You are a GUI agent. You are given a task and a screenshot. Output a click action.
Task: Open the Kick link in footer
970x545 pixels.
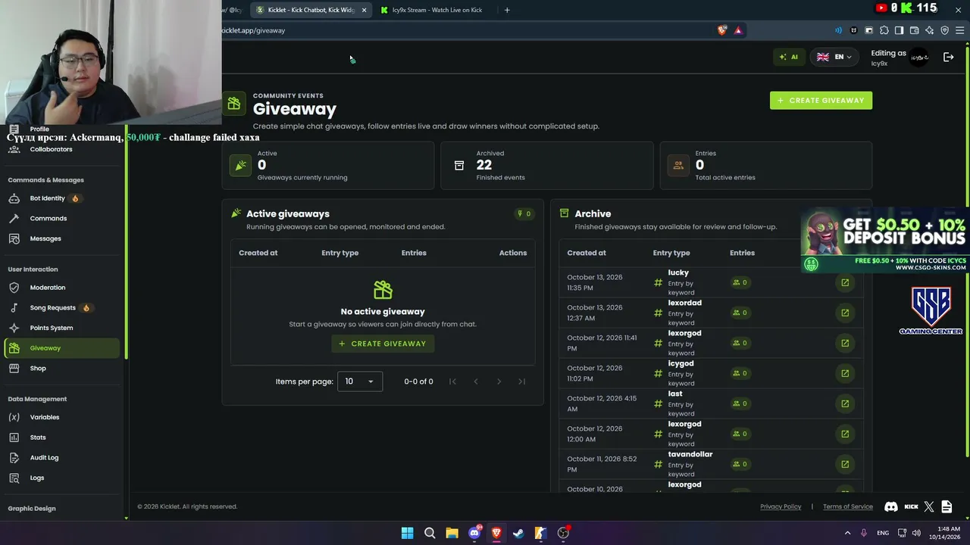pos(911,506)
